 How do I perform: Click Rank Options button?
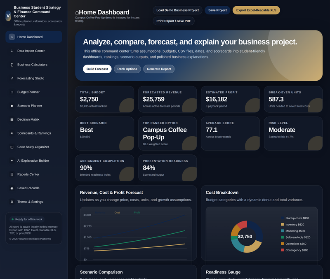pyautogui.click(x=127, y=69)
